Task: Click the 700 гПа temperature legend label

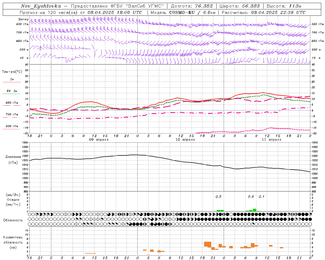Action: tap(12, 115)
